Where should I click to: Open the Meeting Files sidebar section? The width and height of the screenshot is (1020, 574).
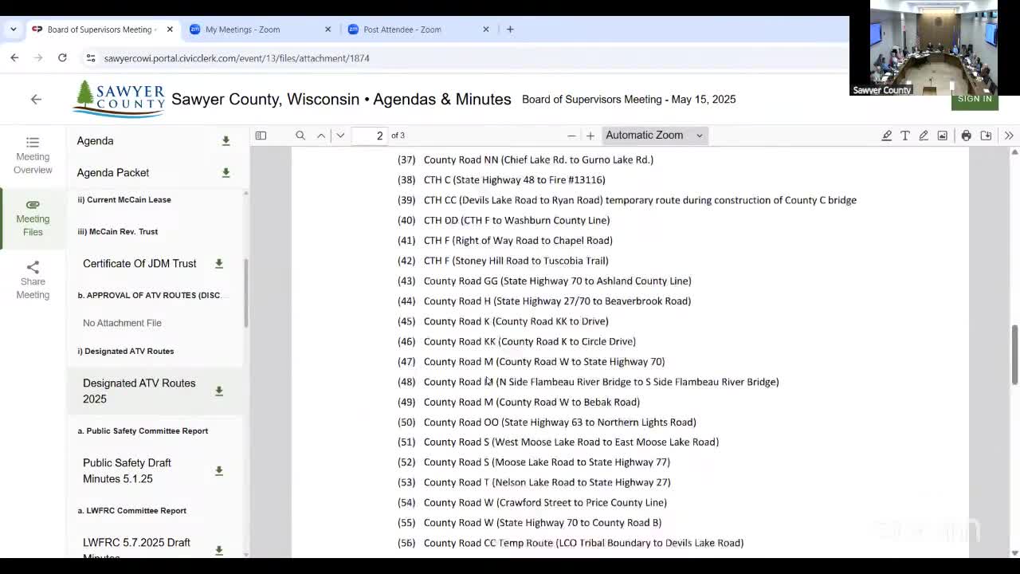pos(33,218)
